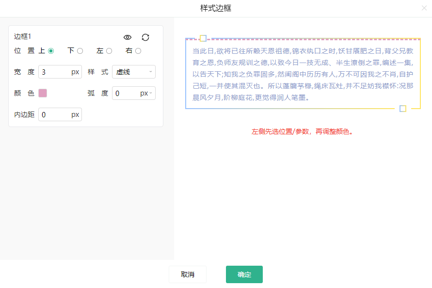Click the 边框1 panel label
The width and height of the screenshot is (432, 288).
(x=22, y=36)
